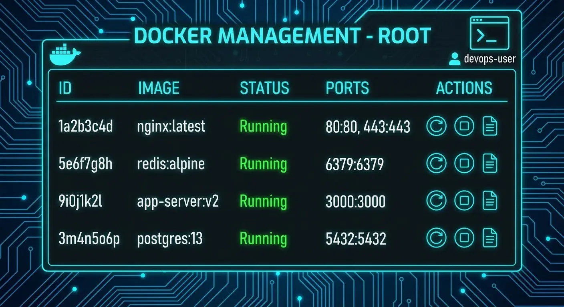The height and width of the screenshot is (307, 564).
Task: Sort containers by the STATUS column header
Action: point(265,88)
